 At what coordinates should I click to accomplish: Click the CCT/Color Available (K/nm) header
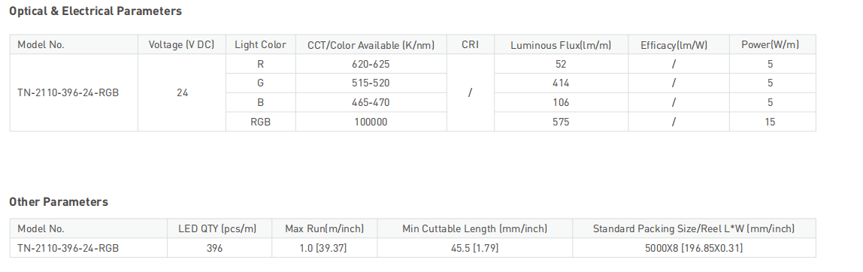click(x=371, y=45)
